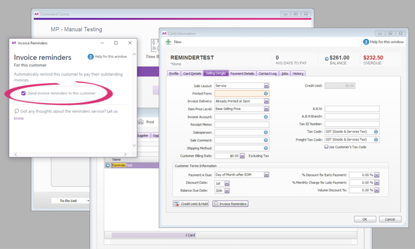Screen dimensions: 415x249
Task: Open the Contact Log tab
Action: pyautogui.click(x=267, y=74)
